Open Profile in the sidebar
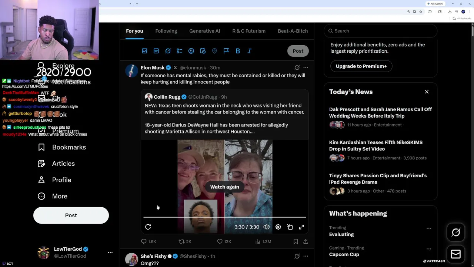This screenshot has height=267, width=474. click(54, 180)
